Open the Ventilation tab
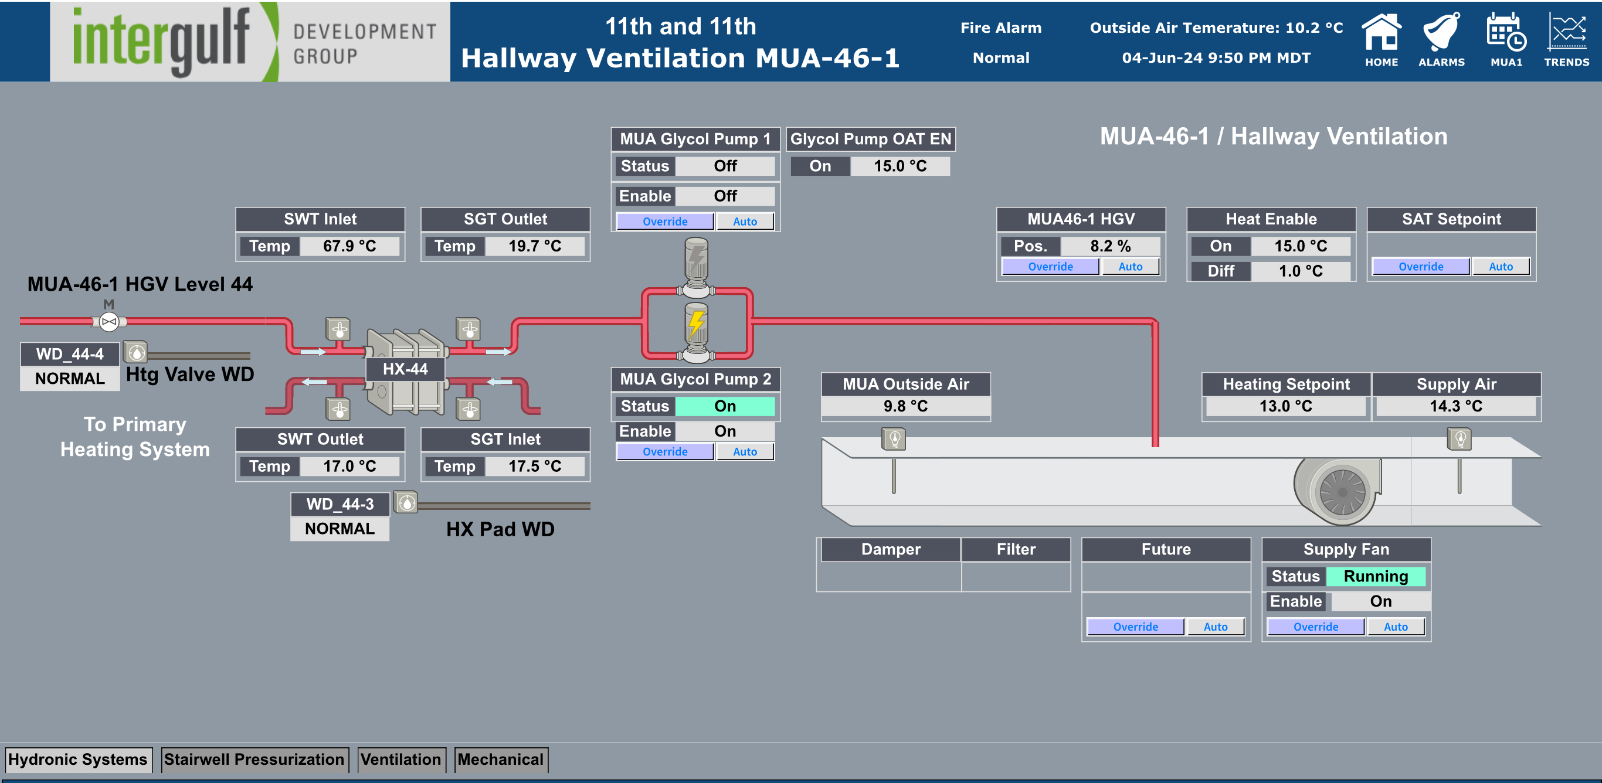 pos(401,760)
